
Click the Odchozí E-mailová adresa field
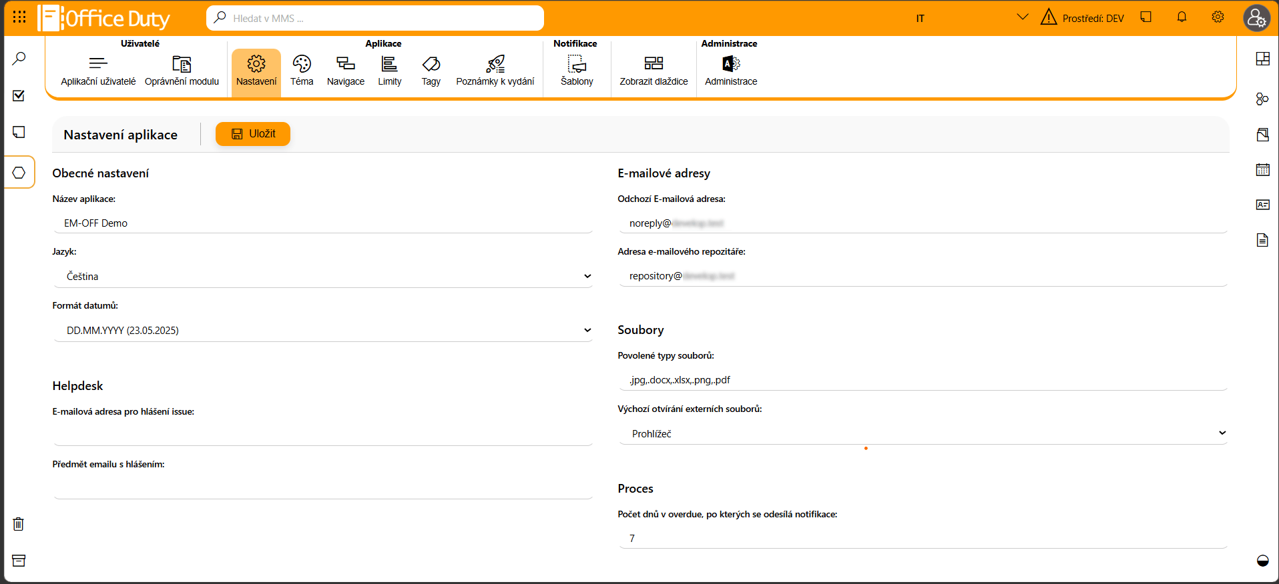[x=923, y=223]
